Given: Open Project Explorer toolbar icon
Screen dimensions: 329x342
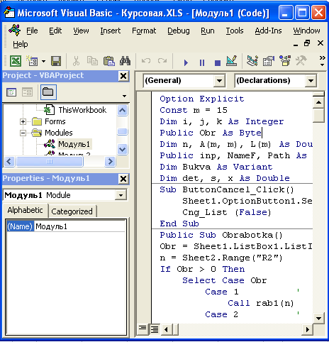Looking at the screenshot, I should click(x=252, y=61).
